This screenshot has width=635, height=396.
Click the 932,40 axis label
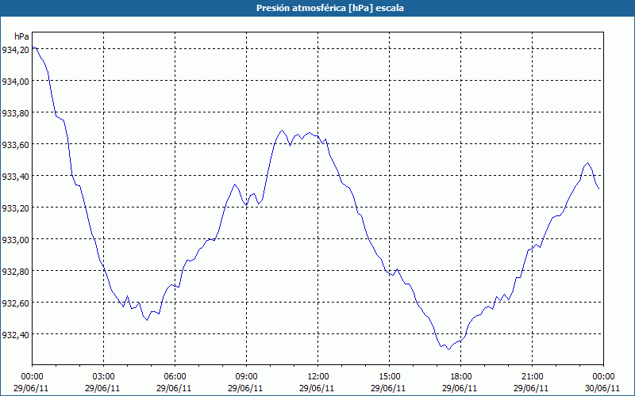click(16, 335)
